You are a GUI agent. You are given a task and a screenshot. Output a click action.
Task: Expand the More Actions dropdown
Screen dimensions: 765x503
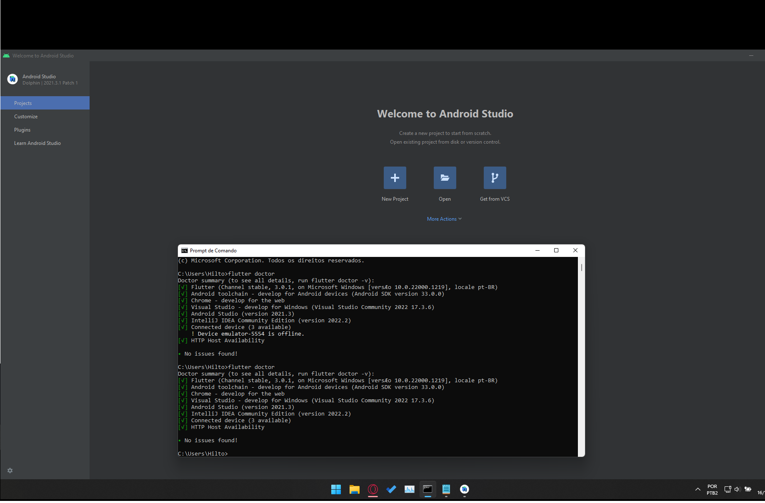tap(444, 219)
